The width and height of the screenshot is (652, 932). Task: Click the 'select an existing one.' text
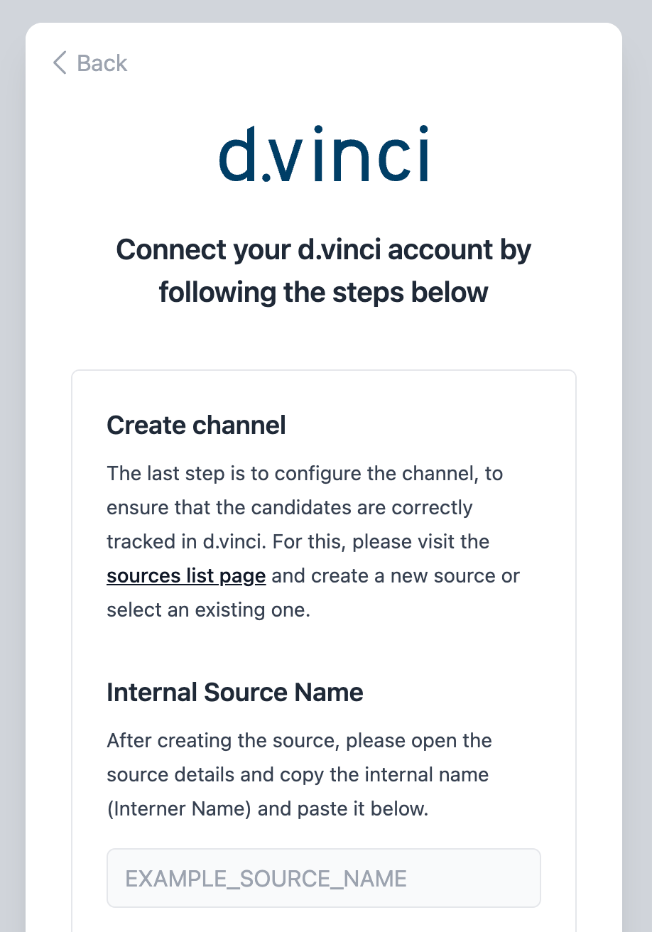tap(208, 610)
